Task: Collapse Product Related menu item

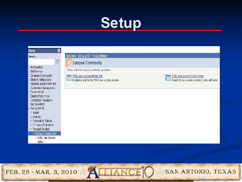Action: 41,129
